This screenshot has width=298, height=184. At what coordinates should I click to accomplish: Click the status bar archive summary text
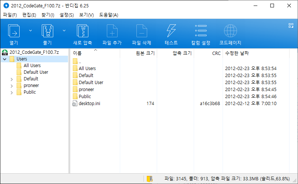click(x=227, y=179)
